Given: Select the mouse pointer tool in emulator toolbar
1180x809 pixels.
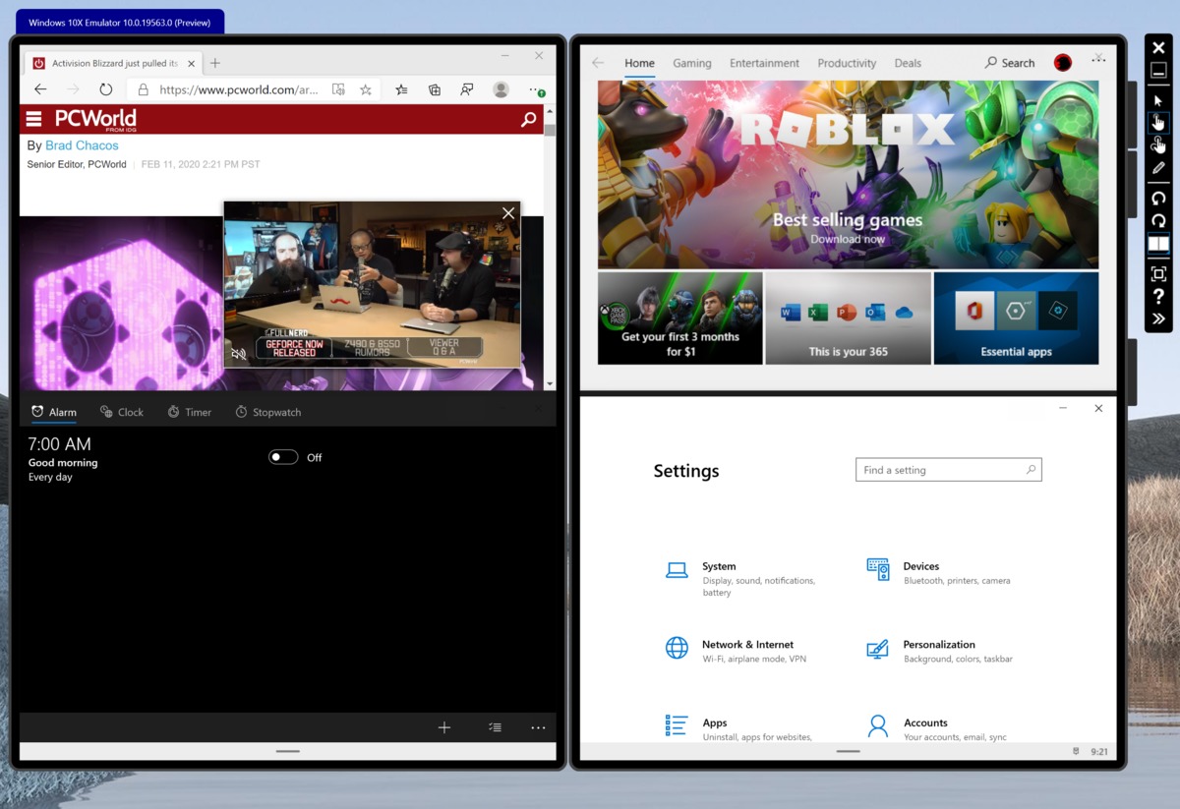Looking at the screenshot, I should (1158, 100).
